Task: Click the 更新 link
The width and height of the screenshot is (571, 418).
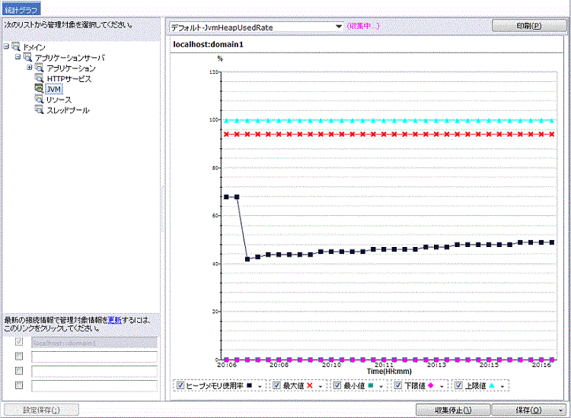Action: click(113, 319)
